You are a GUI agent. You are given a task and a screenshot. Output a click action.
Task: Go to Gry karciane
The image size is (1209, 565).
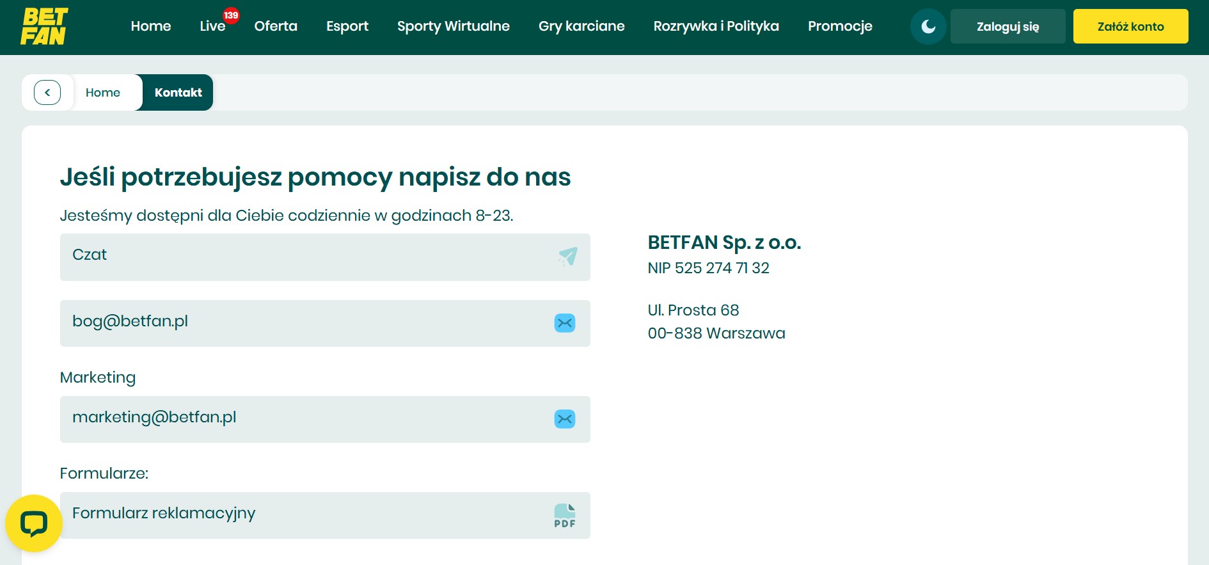tap(581, 26)
